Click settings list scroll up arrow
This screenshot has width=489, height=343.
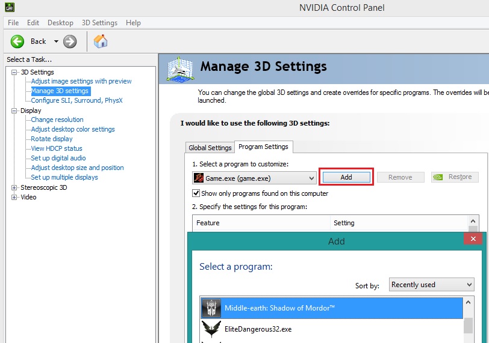tap(473, 221)
